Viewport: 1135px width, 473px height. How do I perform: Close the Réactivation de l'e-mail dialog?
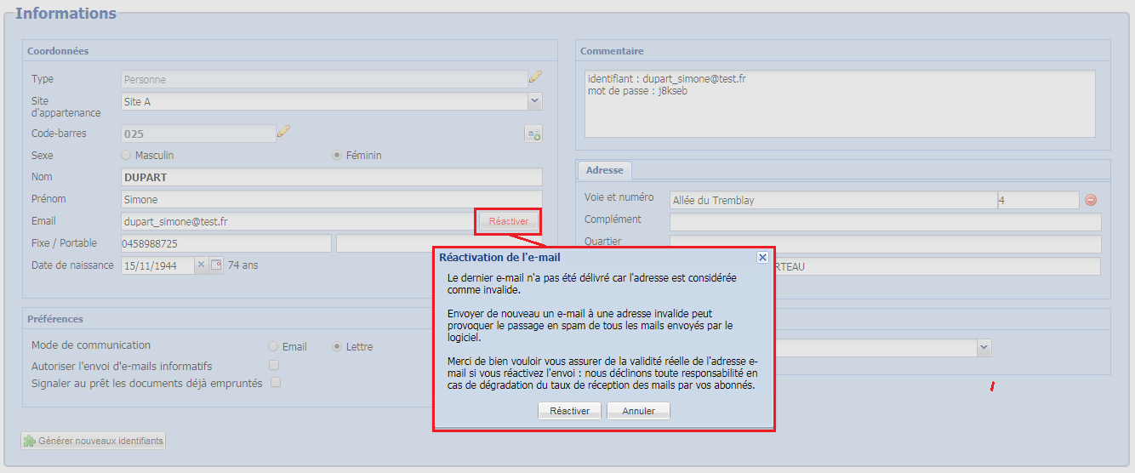(x=762, y=257)
